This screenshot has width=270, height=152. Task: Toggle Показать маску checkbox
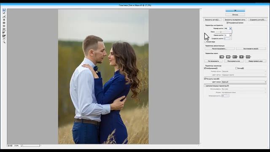click(205, 79)
